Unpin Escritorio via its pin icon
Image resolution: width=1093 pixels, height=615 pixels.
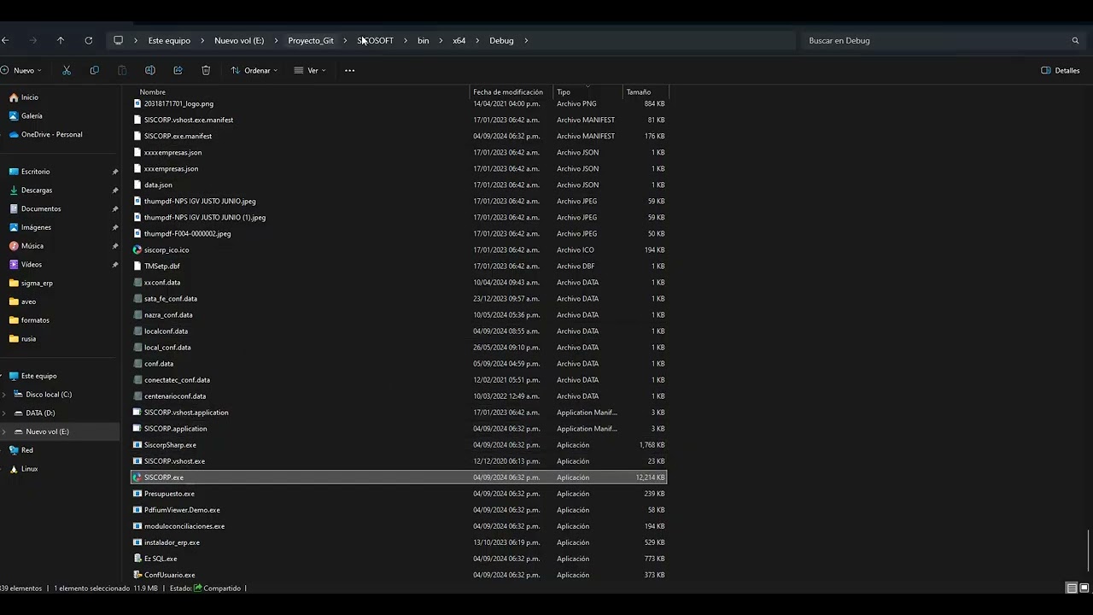pyautogui.click(x=115, y=172)
